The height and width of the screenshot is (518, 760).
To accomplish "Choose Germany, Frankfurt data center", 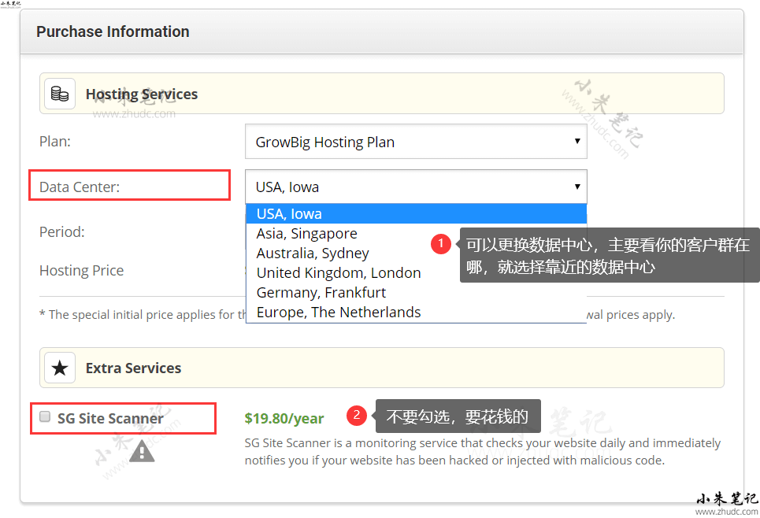I will click(x=321, y=293).
